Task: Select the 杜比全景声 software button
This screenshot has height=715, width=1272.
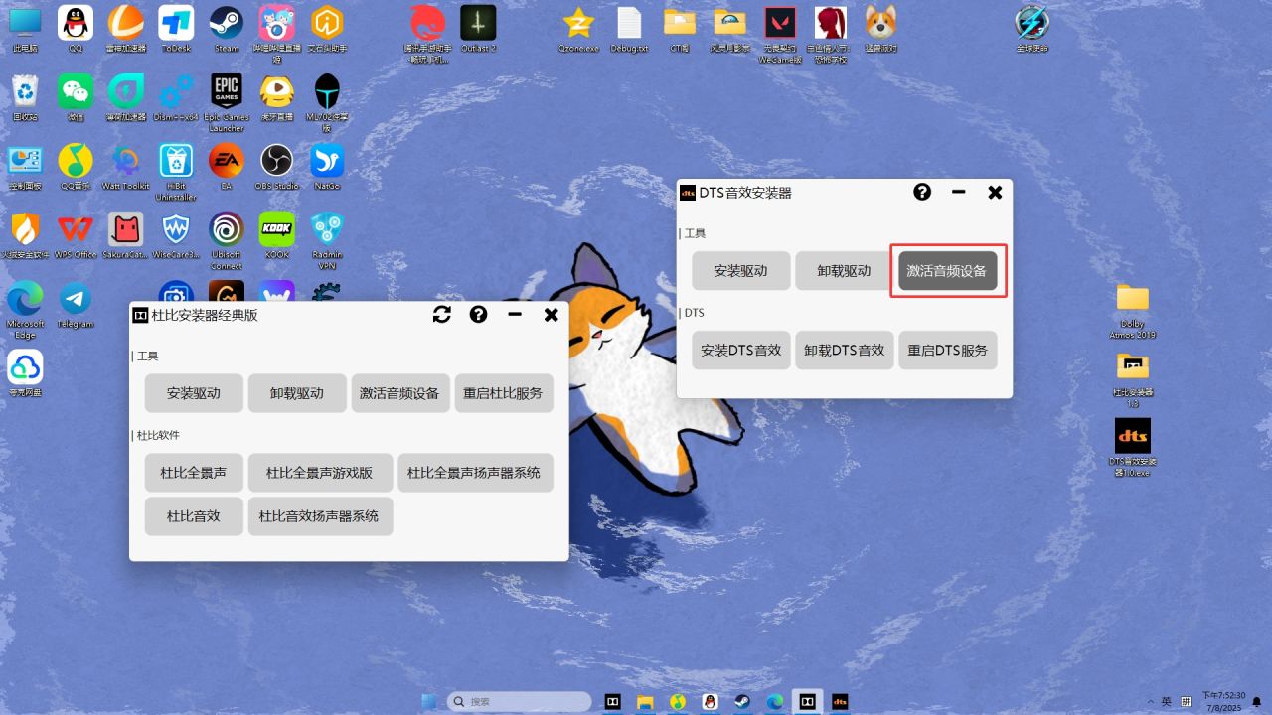Action: [x=194, y=473]
